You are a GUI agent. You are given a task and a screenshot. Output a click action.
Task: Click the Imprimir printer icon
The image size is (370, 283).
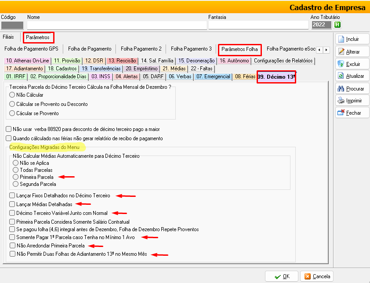point(341,101)
